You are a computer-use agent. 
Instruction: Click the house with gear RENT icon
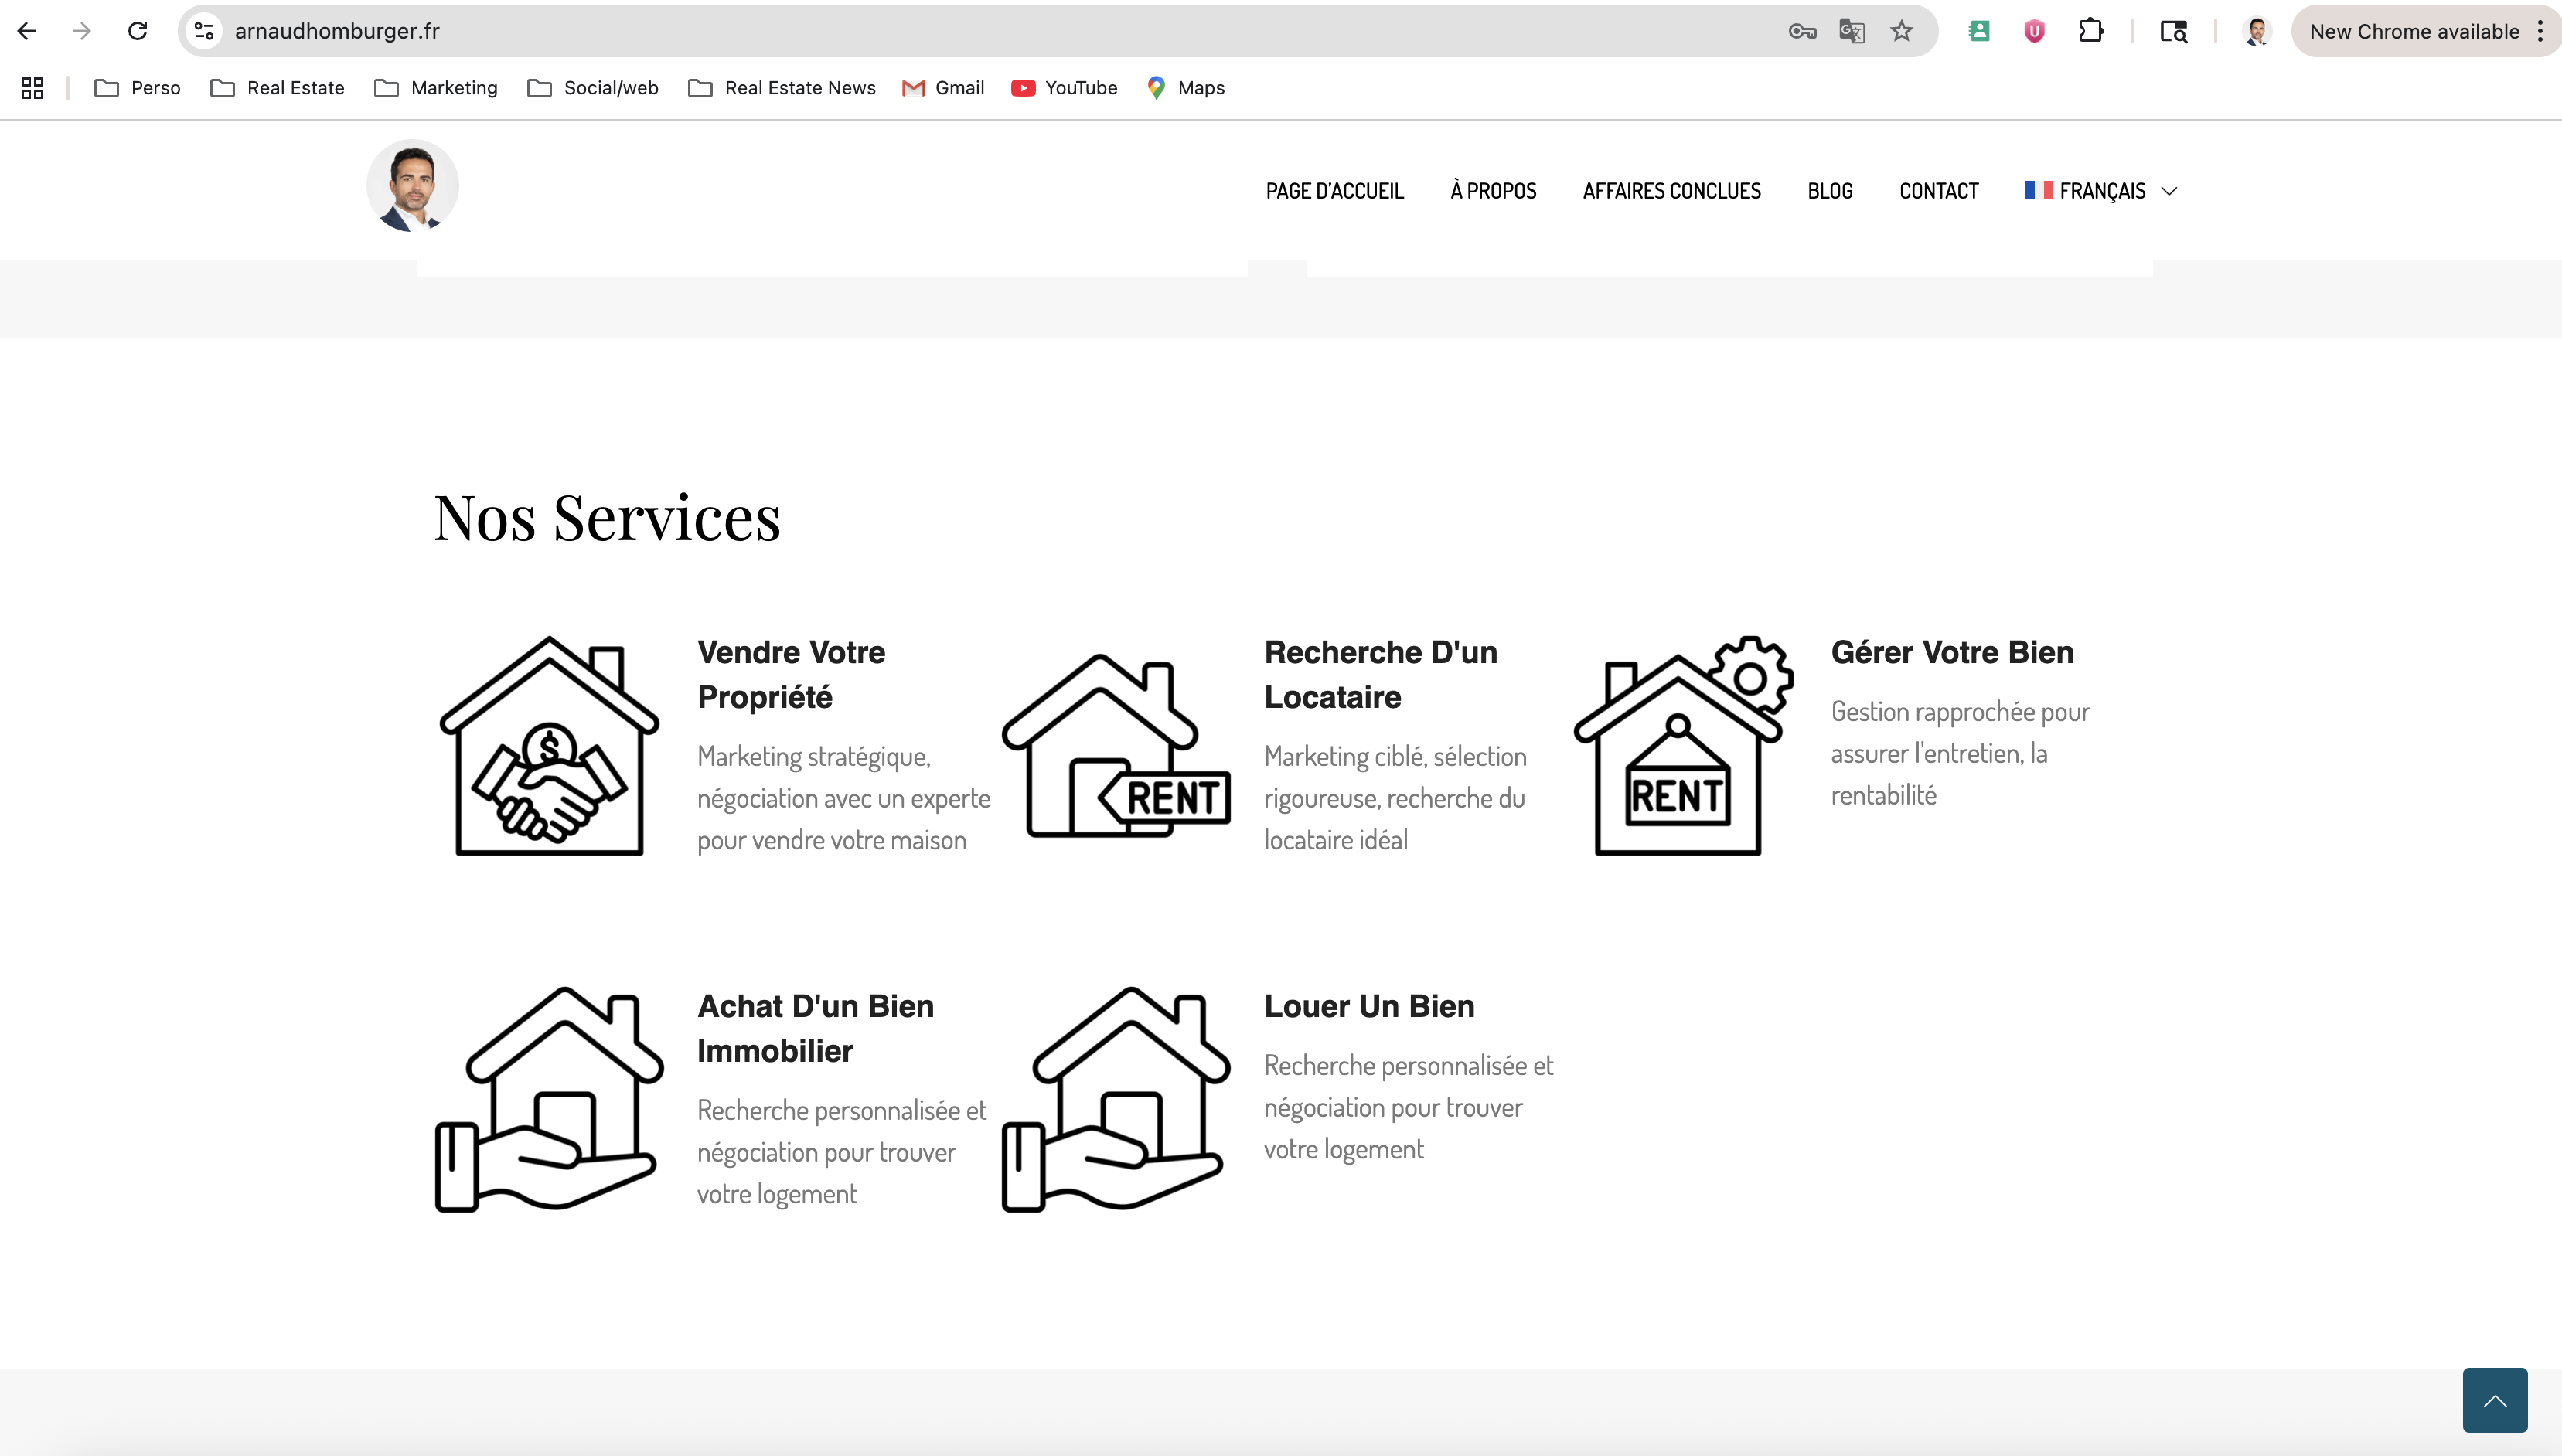[1683, 745]
